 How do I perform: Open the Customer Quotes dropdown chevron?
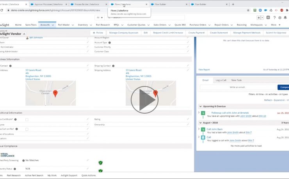(148, 25)
